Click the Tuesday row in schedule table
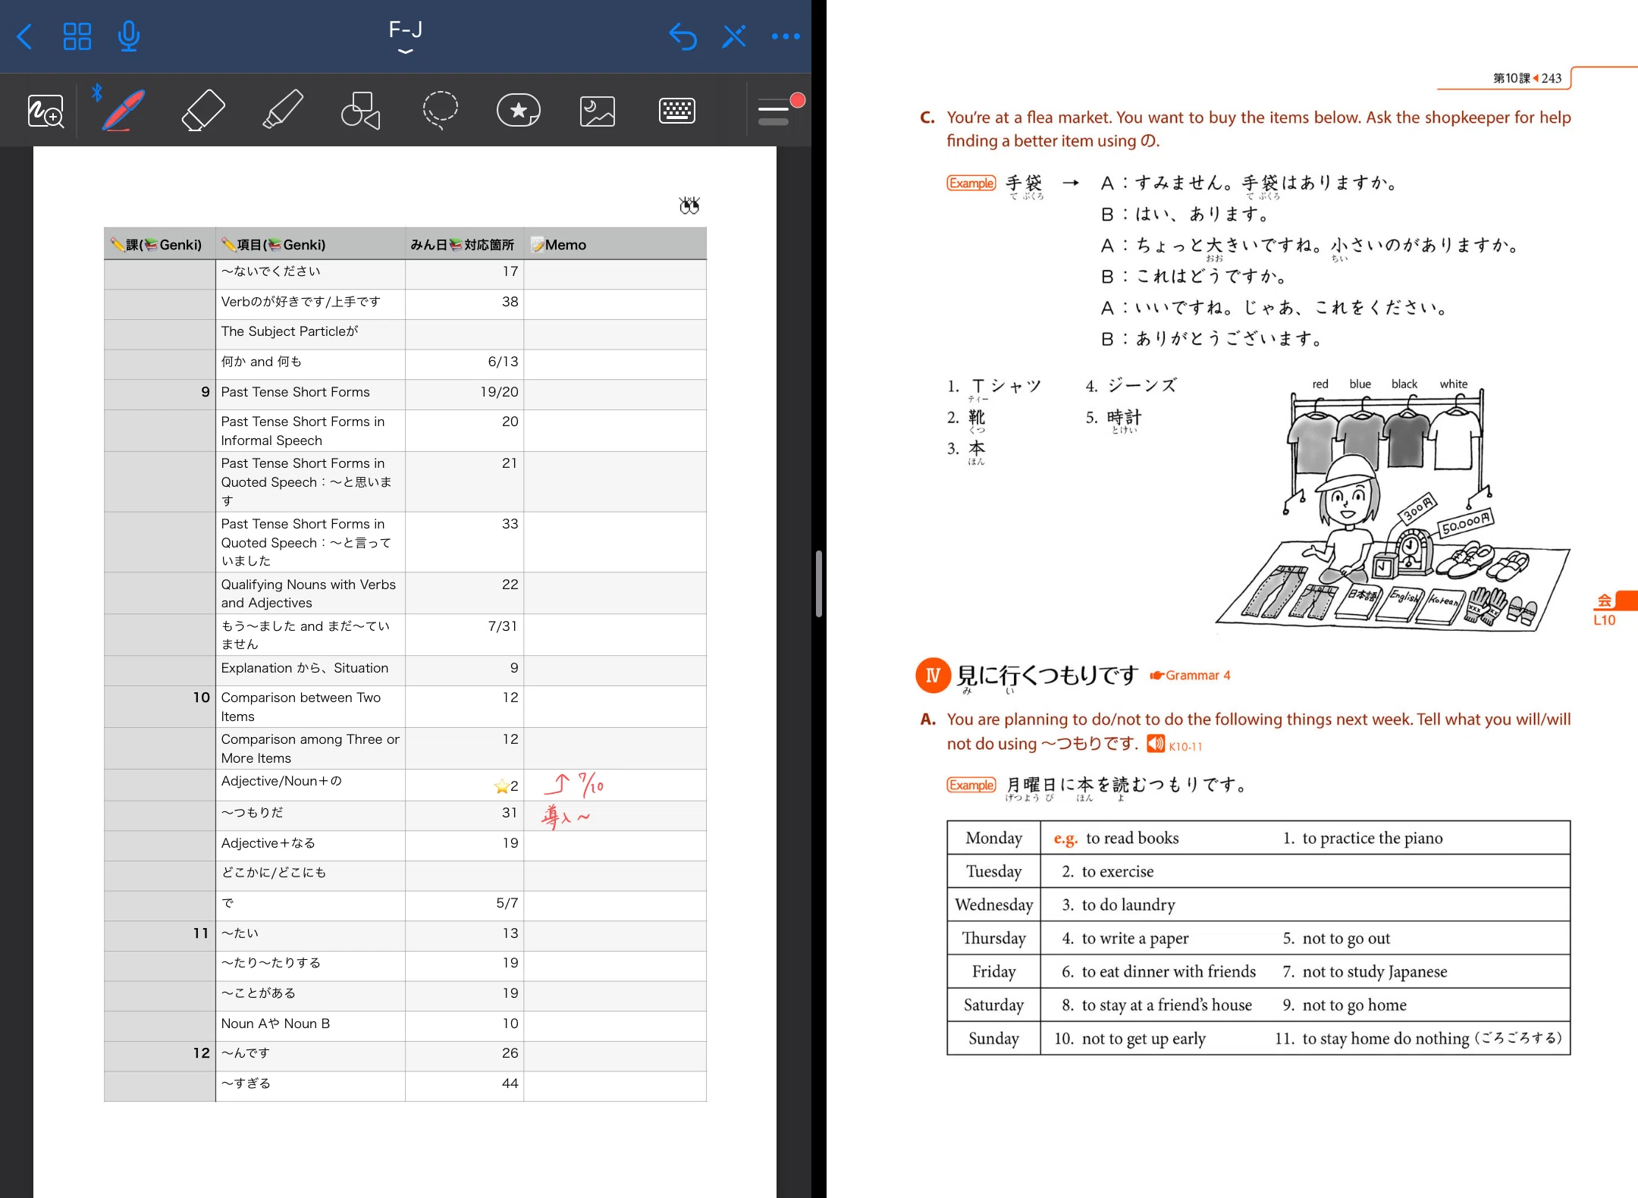1638x1198 pixels. [x=1258, y=871]
